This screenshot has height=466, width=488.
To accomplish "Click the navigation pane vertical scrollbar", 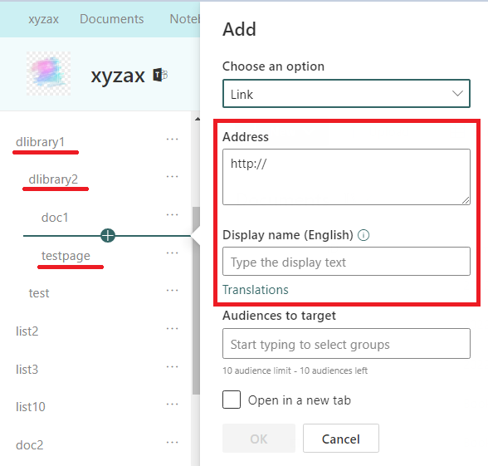I will (196, 301).
